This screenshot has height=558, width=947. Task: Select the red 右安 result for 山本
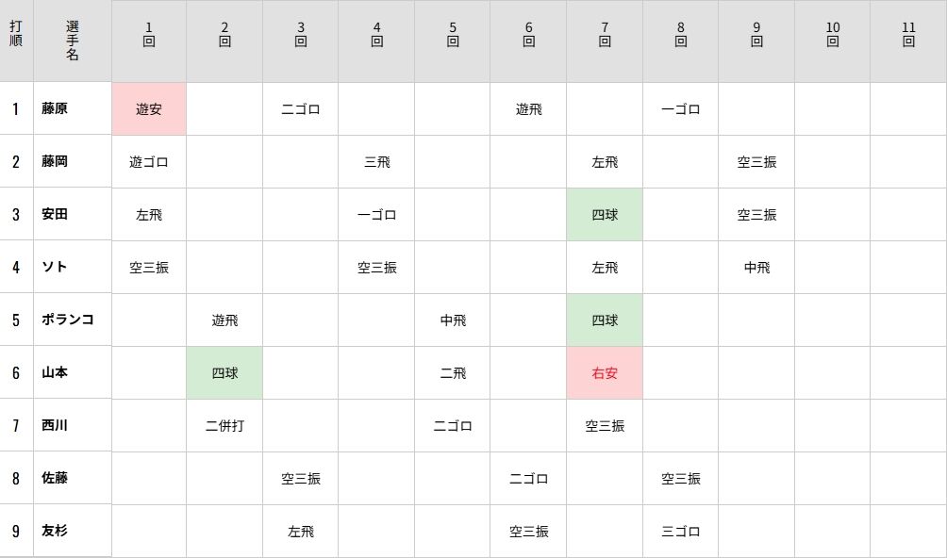tap(605, 372)
